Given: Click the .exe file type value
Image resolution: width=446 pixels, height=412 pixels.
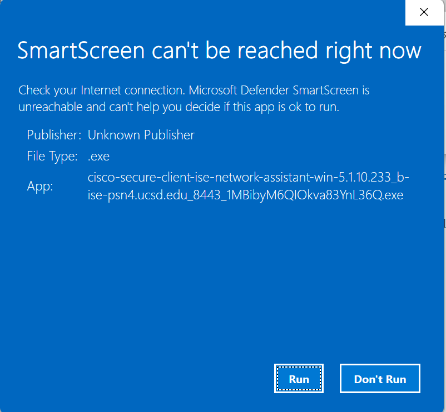Looking at the screenshot, I should (x=98, y=156).
